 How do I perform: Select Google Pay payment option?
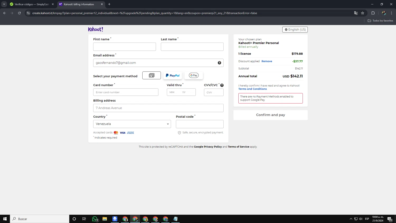coord(194,76)
